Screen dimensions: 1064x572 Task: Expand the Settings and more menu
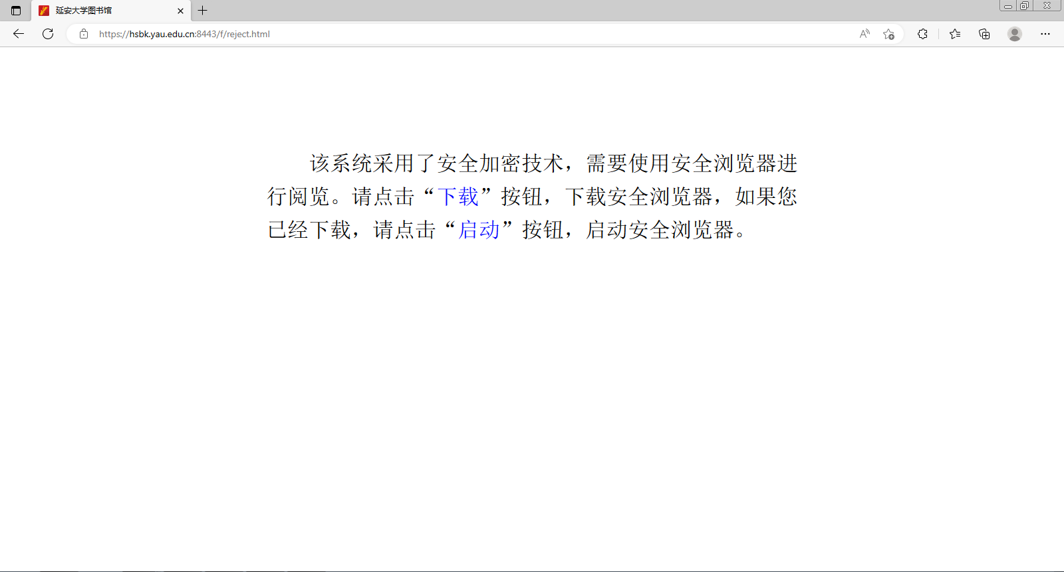(1045, 34)
